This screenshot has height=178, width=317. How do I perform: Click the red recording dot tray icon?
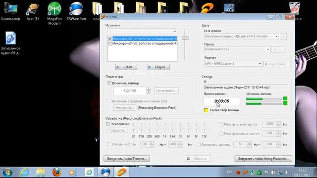(x=238, y=173)
